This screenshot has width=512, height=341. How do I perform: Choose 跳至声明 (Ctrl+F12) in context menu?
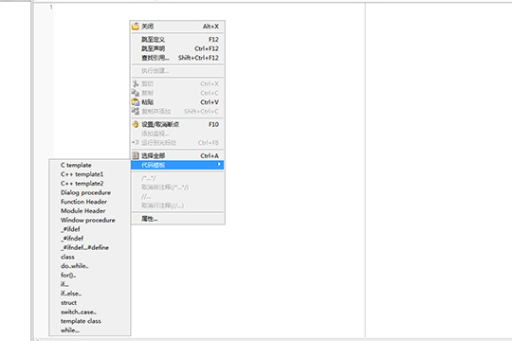(x=177, y=48)
